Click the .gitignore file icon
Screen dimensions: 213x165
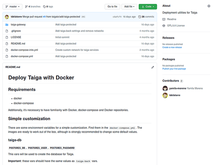coord(7,31)
